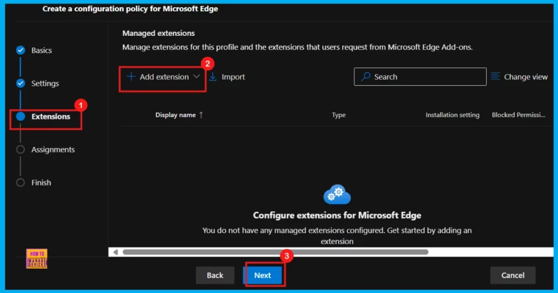Click the Type column header

pyautogui.click(x=338, y=115)
